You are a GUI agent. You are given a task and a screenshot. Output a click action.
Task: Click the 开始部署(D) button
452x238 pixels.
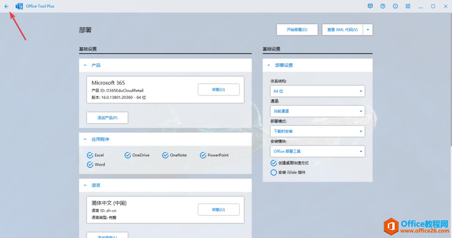click(297, 30)
